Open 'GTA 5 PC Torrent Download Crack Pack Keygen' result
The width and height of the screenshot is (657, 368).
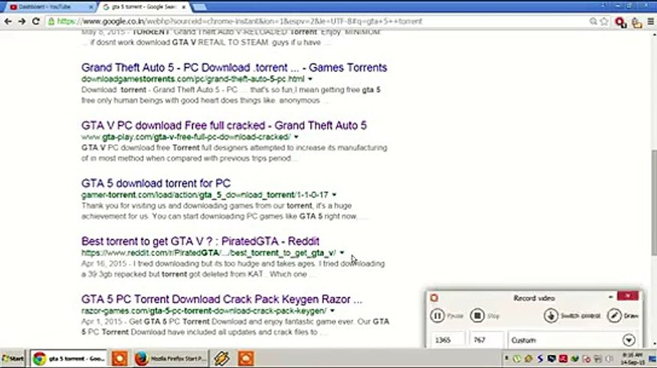(x=221, y=299)
